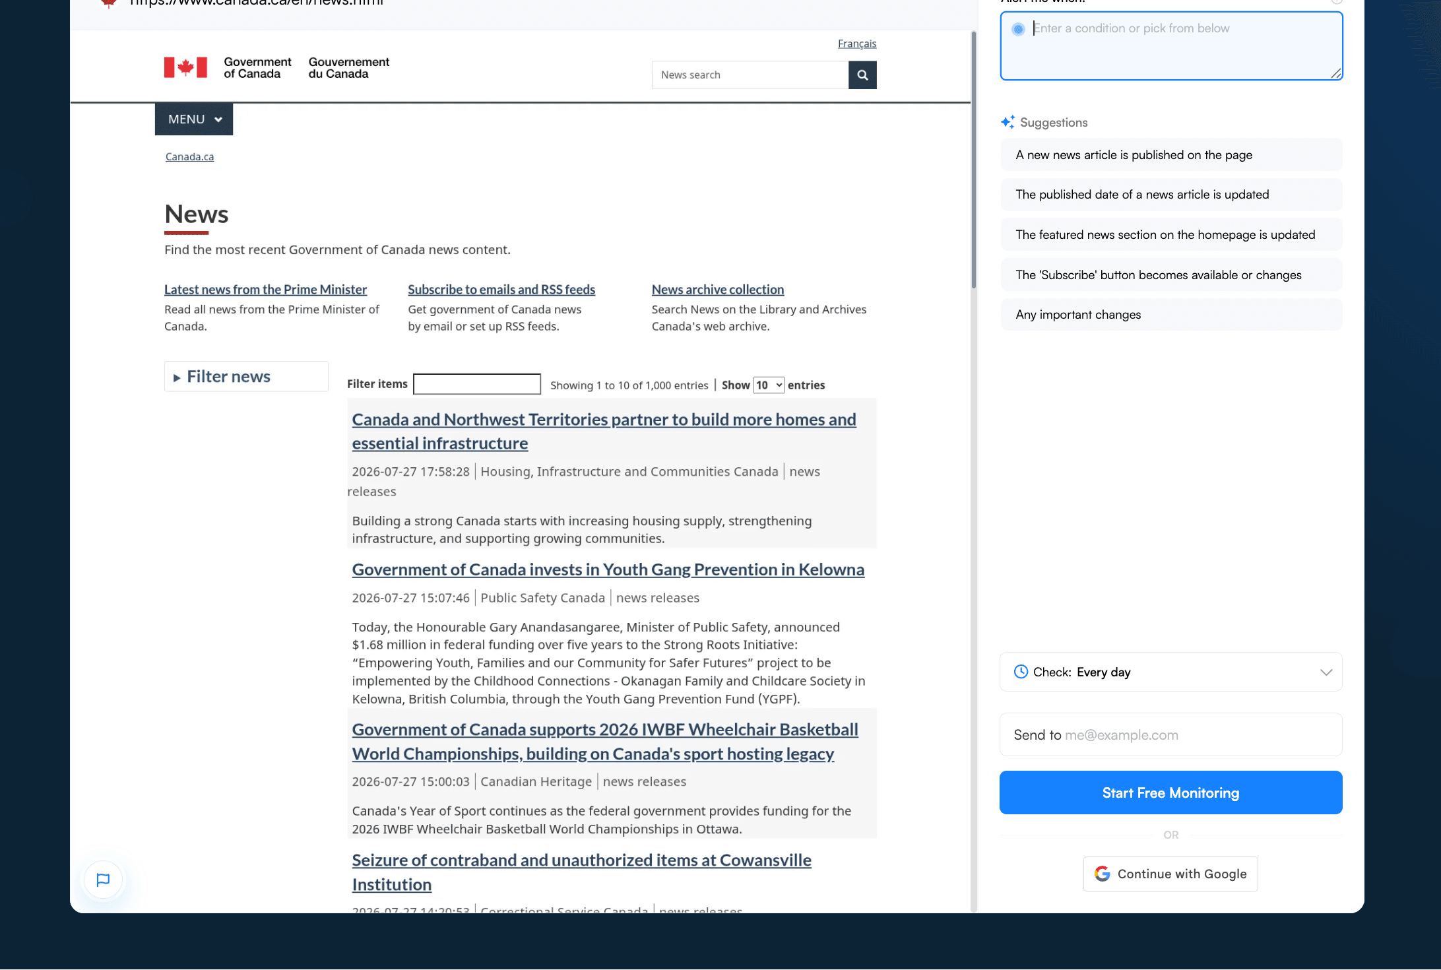The height and width of the screenshot is (970, 1441).
Task: Click 'Canadian Heritage' department text
Action: point(536,781)
